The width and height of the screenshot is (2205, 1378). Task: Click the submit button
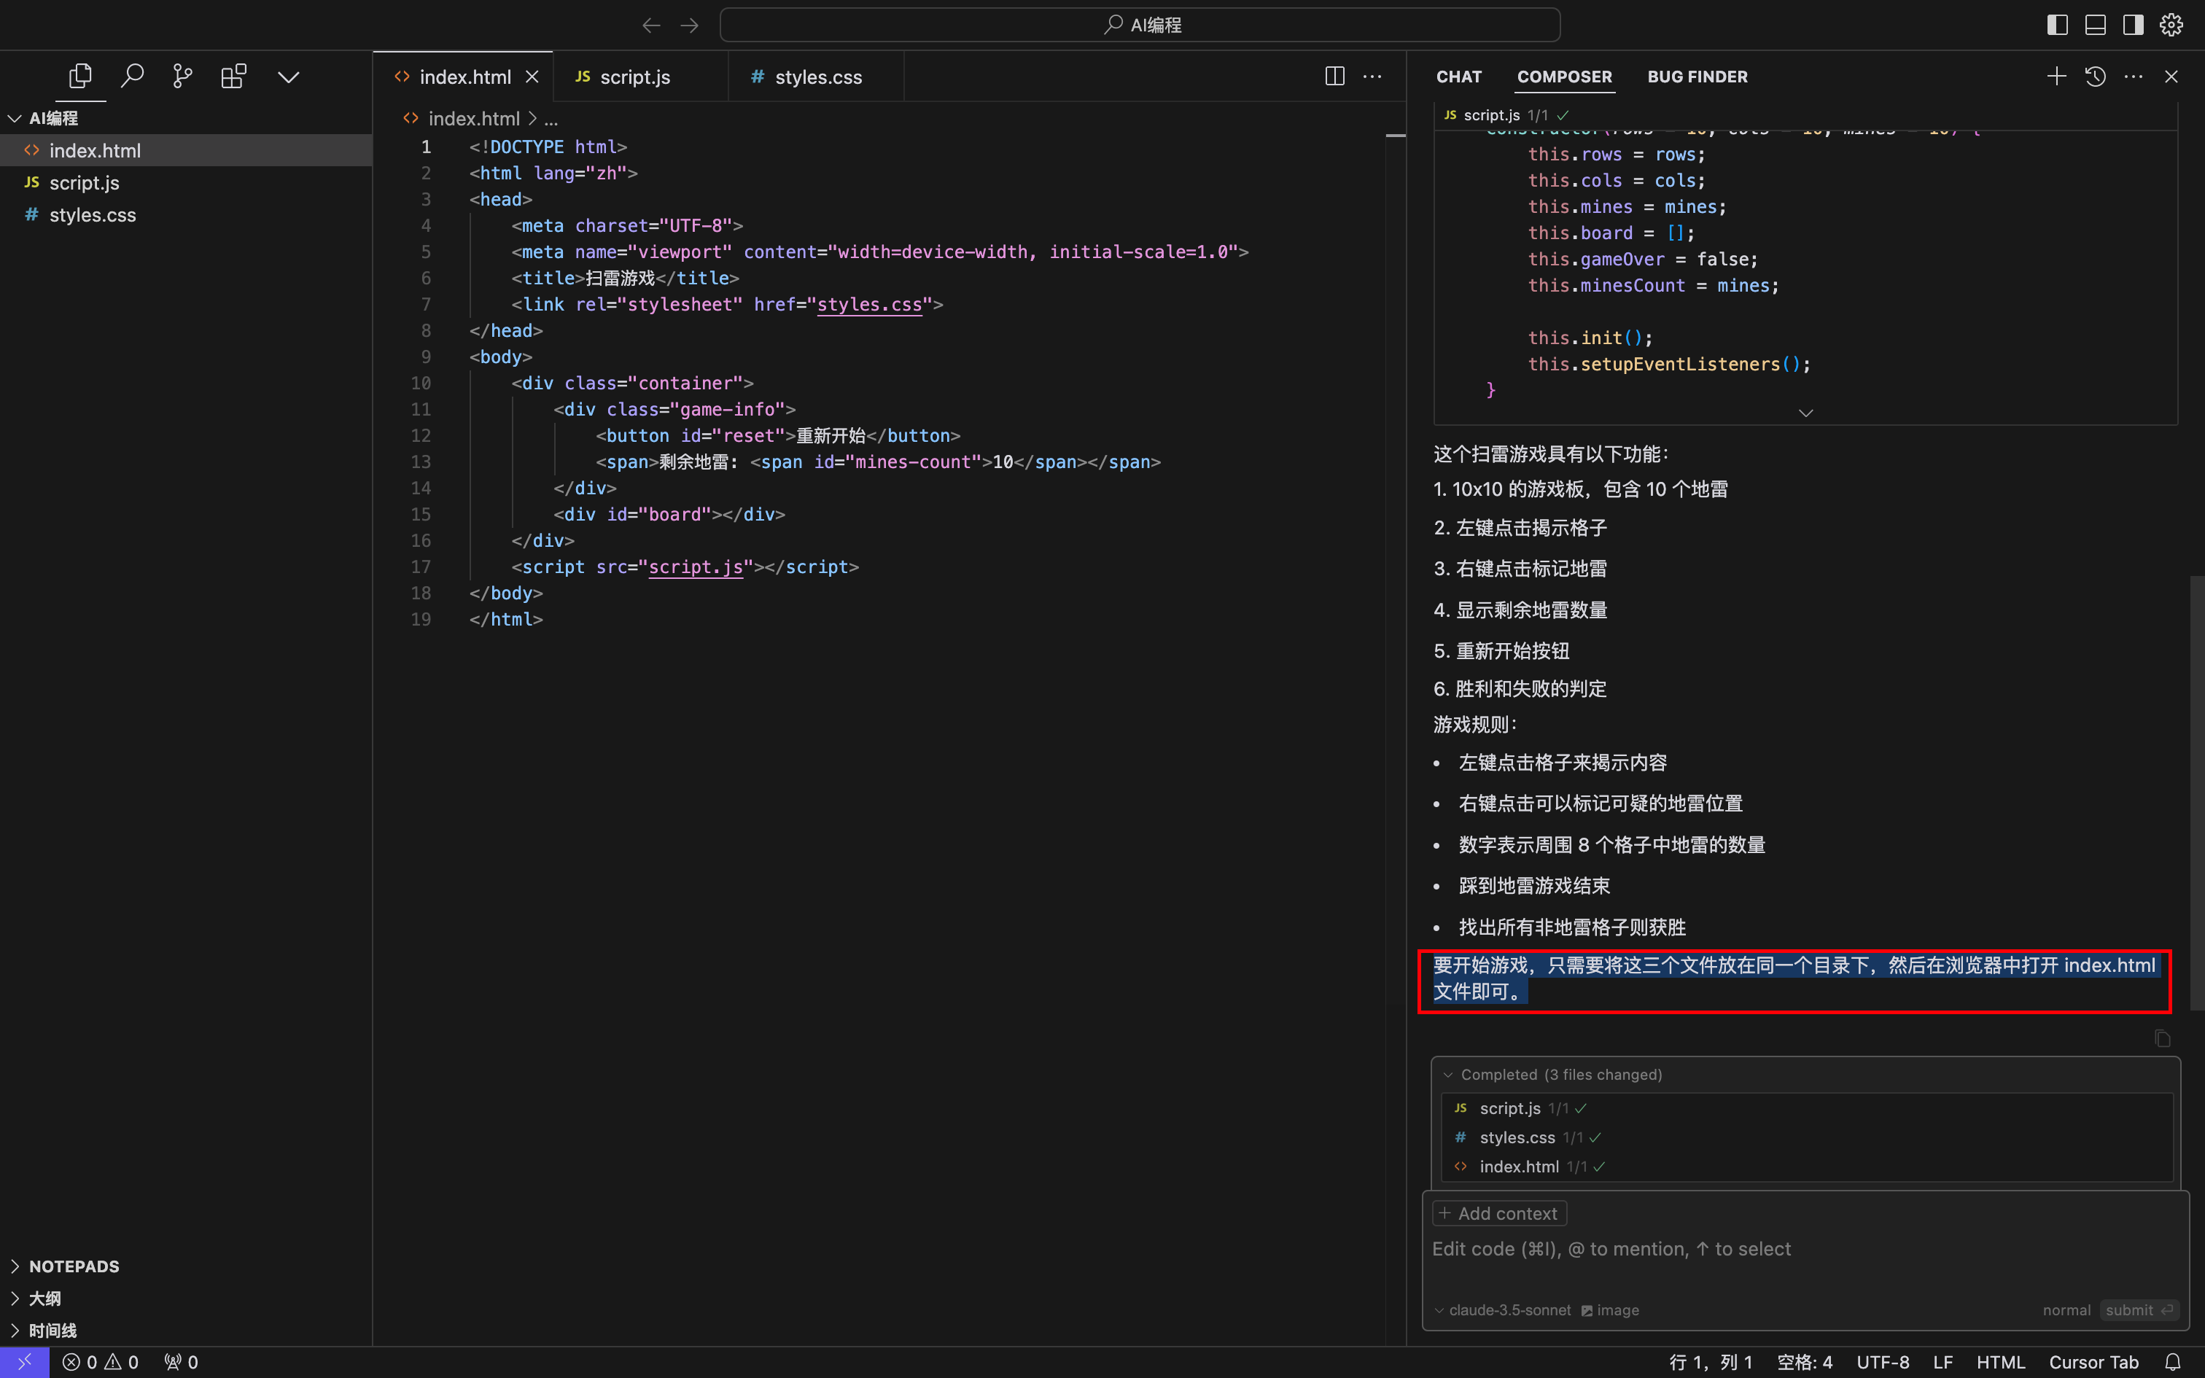[2136, 1309]
